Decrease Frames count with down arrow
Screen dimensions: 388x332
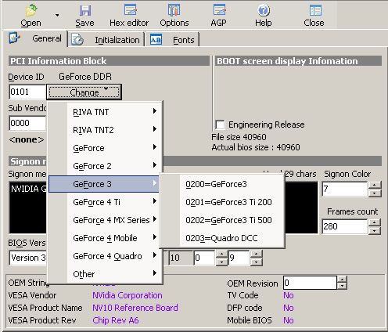375,231
